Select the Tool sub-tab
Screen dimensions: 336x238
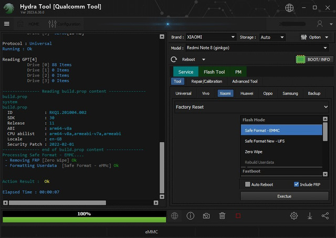177,81
